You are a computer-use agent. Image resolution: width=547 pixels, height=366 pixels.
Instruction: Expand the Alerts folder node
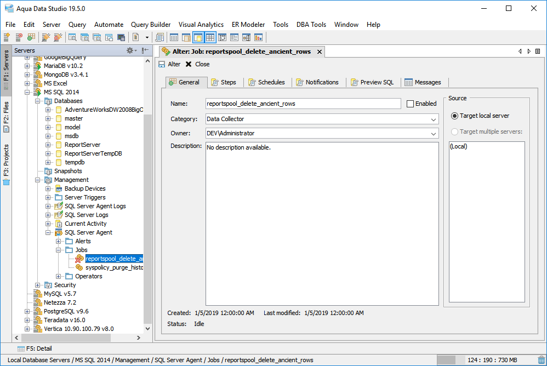coord(59,241)
